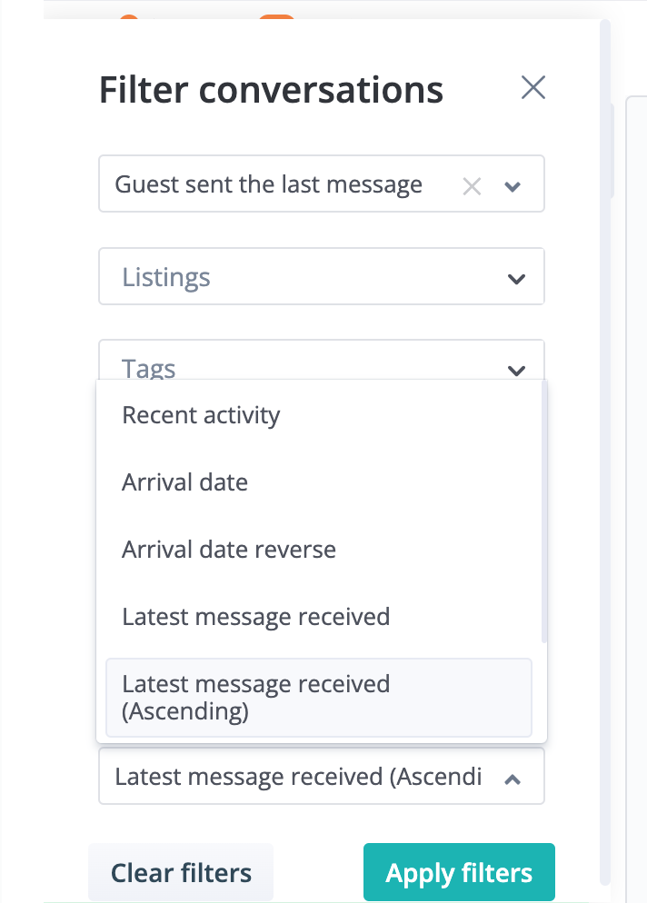Collapse the sort options list with the up chevron
The width and height of the screenshot is (647, 903).
click(x=513, y=779)
